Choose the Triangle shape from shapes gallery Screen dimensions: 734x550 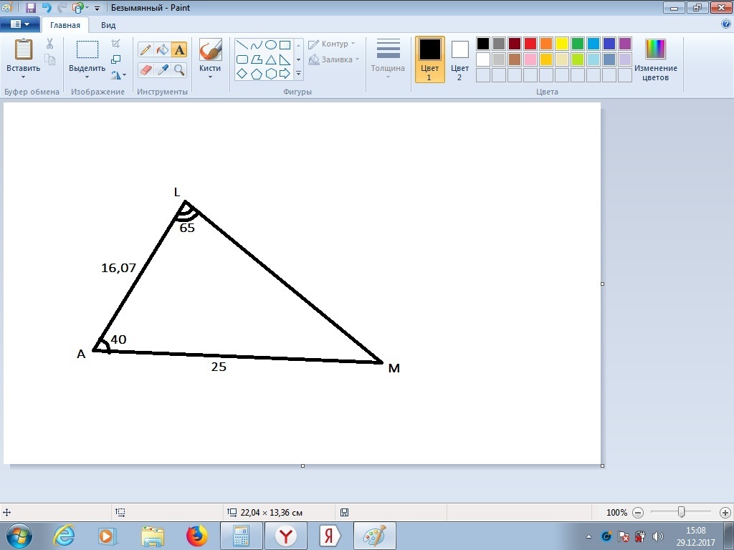[270, 59]
